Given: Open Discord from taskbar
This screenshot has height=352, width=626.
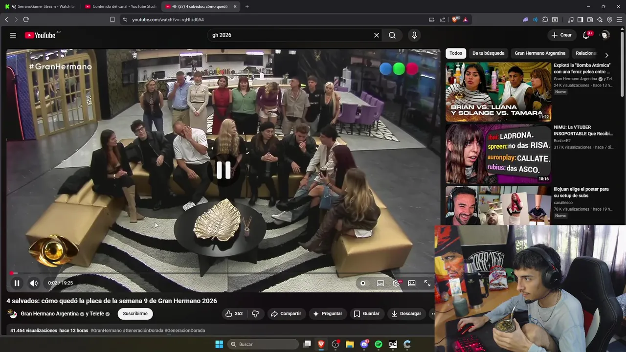Looking at the screenshot, I should tap(364, 344).
